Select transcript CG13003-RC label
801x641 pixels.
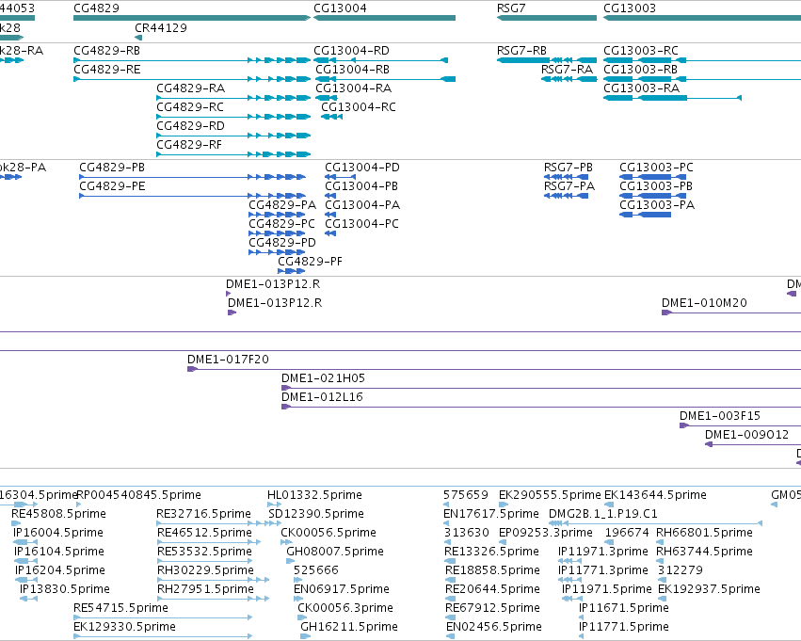coord(641,51)
